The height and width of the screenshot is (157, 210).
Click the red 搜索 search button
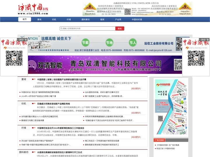(x=120, y=28)
